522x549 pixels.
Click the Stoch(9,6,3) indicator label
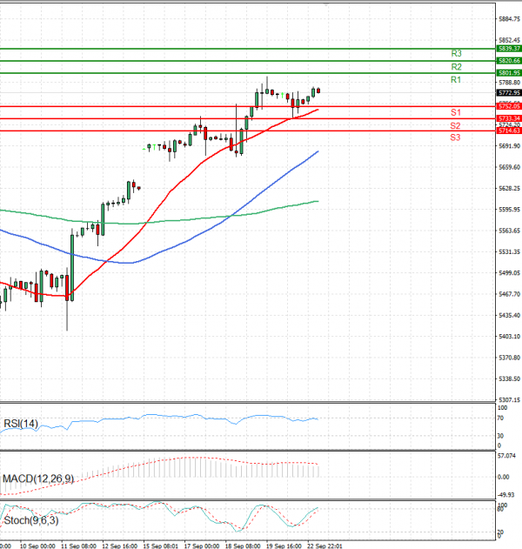pyautogui.click(x=31, y=520)
